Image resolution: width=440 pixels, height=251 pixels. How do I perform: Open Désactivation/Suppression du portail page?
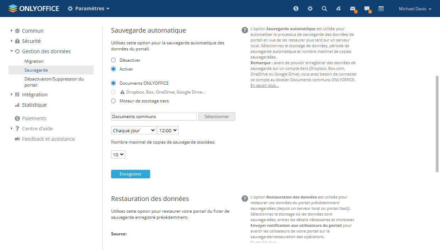(54, 82)
